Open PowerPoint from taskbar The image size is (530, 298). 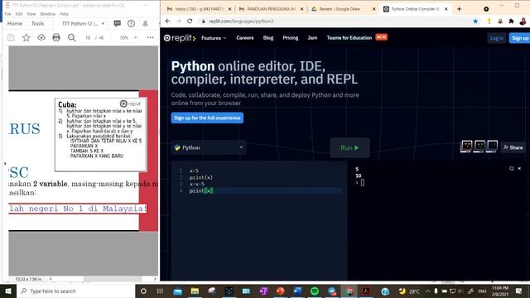(280, 291)
